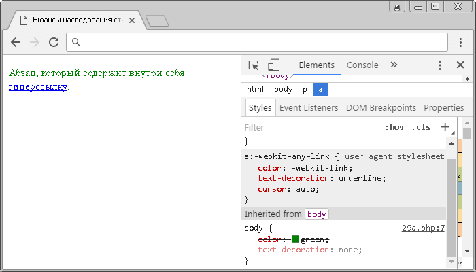Minimize the browser window
This screenshot has width=476, height=272.
pos(418,7)
